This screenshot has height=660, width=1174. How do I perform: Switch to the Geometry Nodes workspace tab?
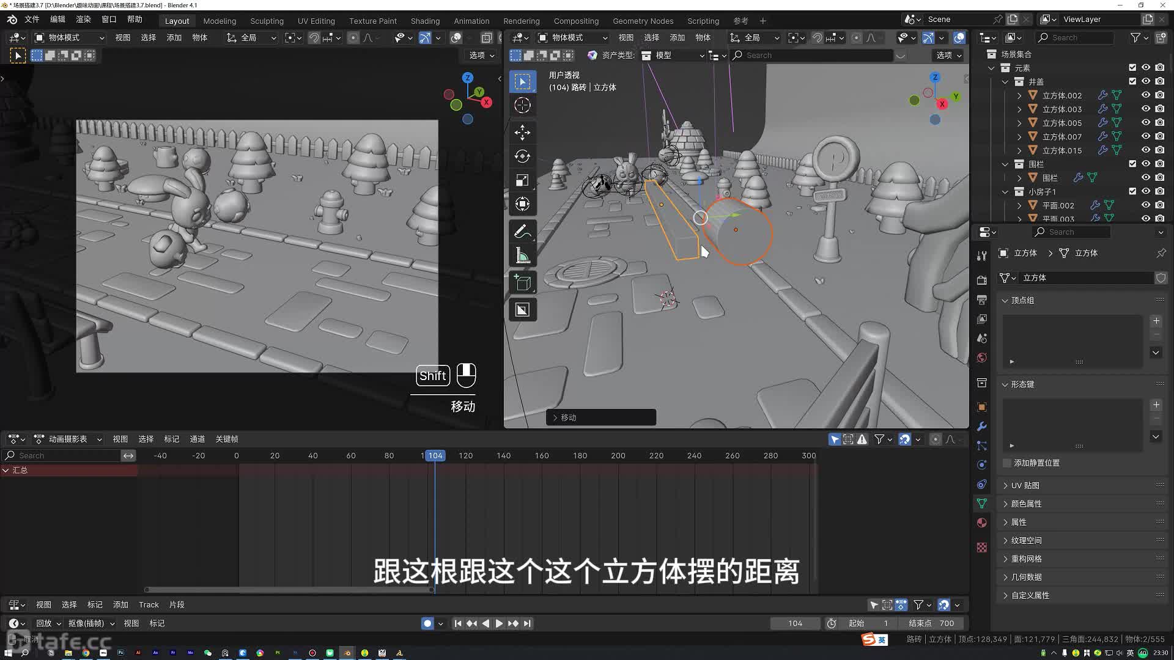pos(643,21)
